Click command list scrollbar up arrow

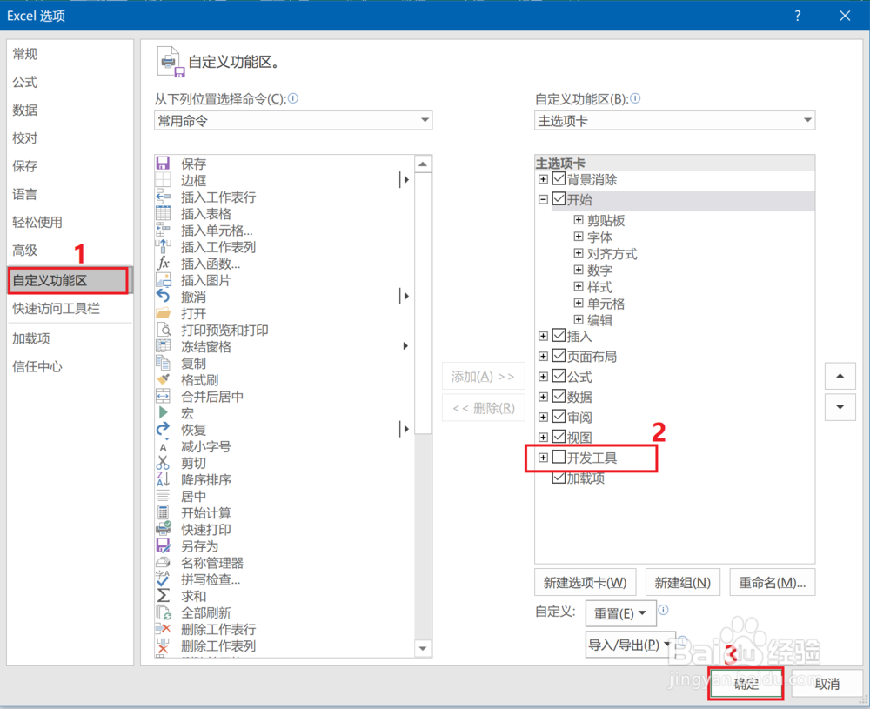[x=423, y=164]
